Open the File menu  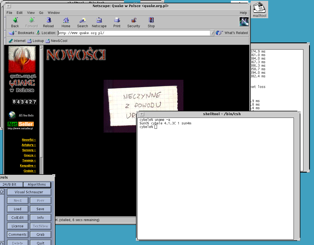coord(10,13)
